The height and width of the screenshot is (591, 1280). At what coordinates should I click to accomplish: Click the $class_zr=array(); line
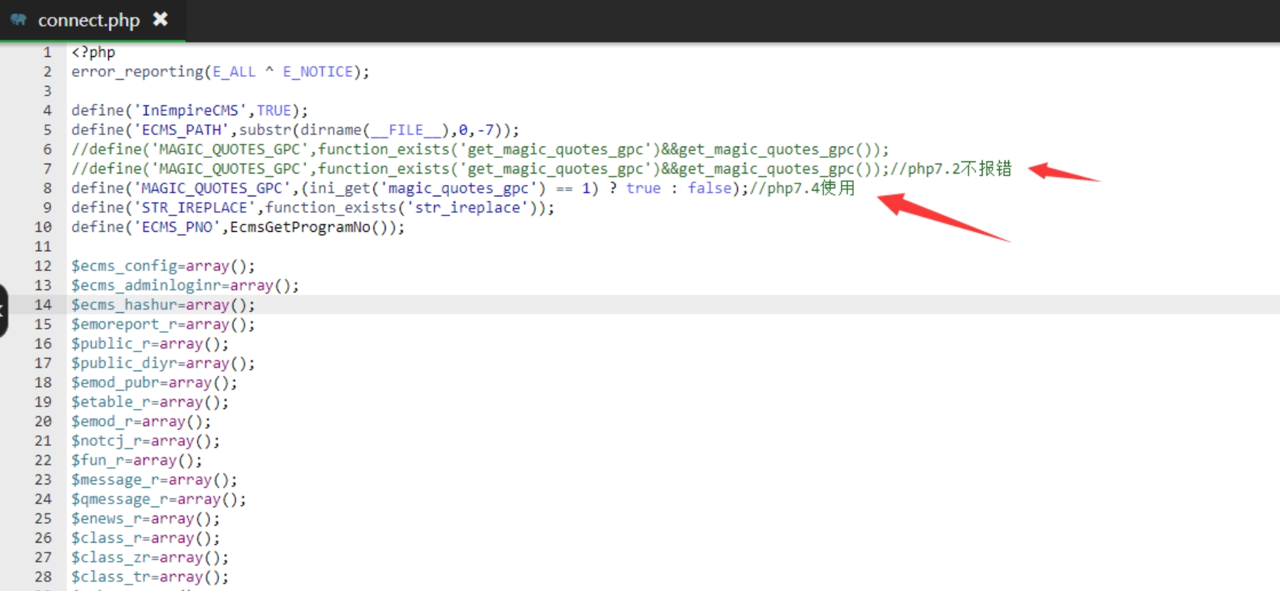pyautogui.click(x=150, y=557)
